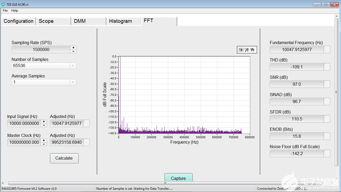
Task: Click the "Frequency (Hz)" axis label
Action: tap(185, 142)
